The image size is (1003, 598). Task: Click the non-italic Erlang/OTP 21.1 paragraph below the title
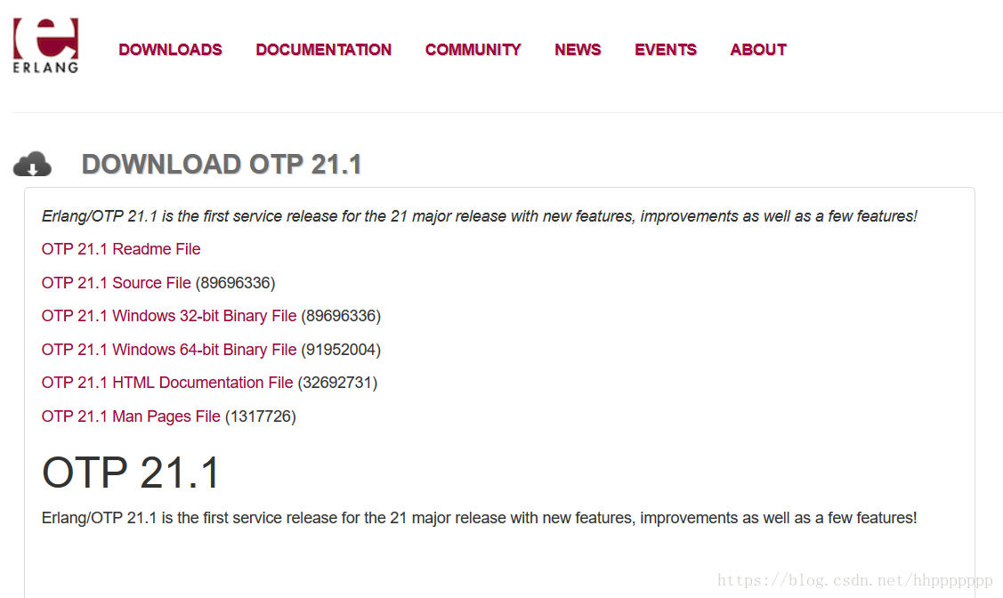[x=479, y=518]
